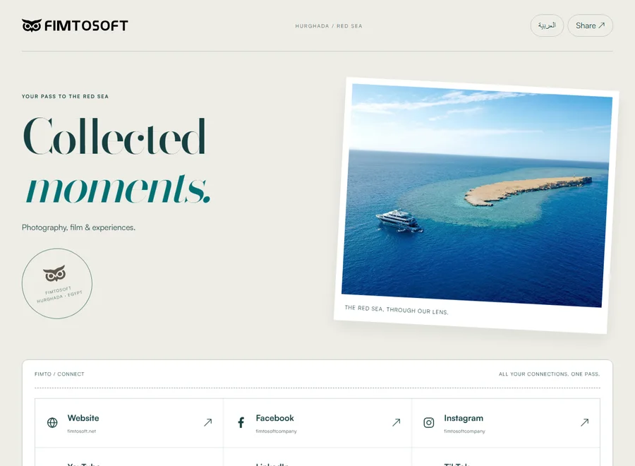Click the Instagram camera icon

(x=429, y=423)
